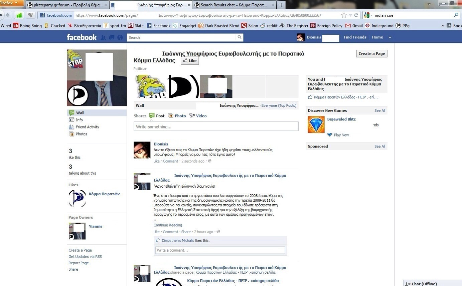
Task: Bookmark this page with the star icon
Action: tap(344, 15)
